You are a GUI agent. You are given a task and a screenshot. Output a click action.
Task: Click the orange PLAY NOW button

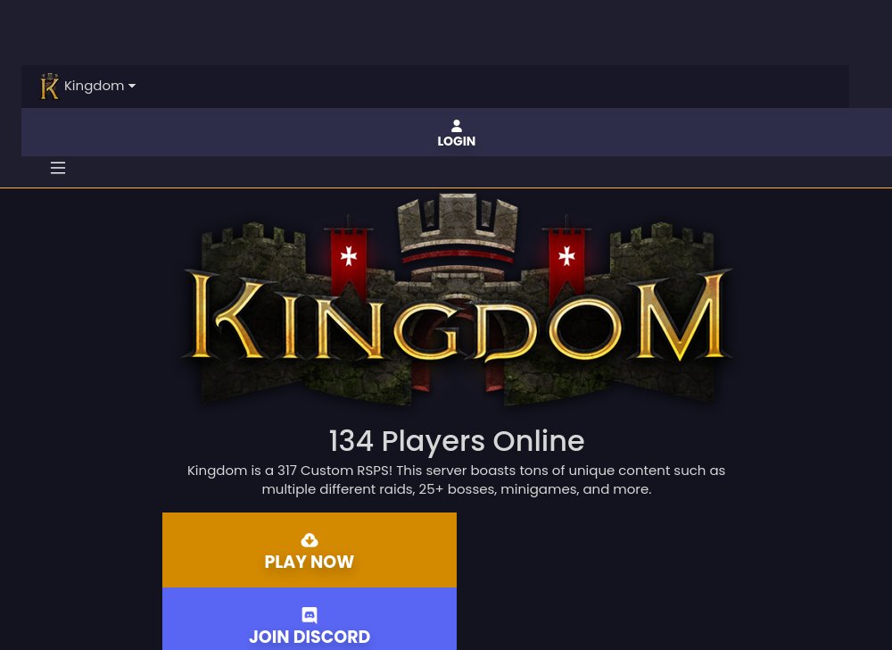pyautogui.click(x=310, y=550)
